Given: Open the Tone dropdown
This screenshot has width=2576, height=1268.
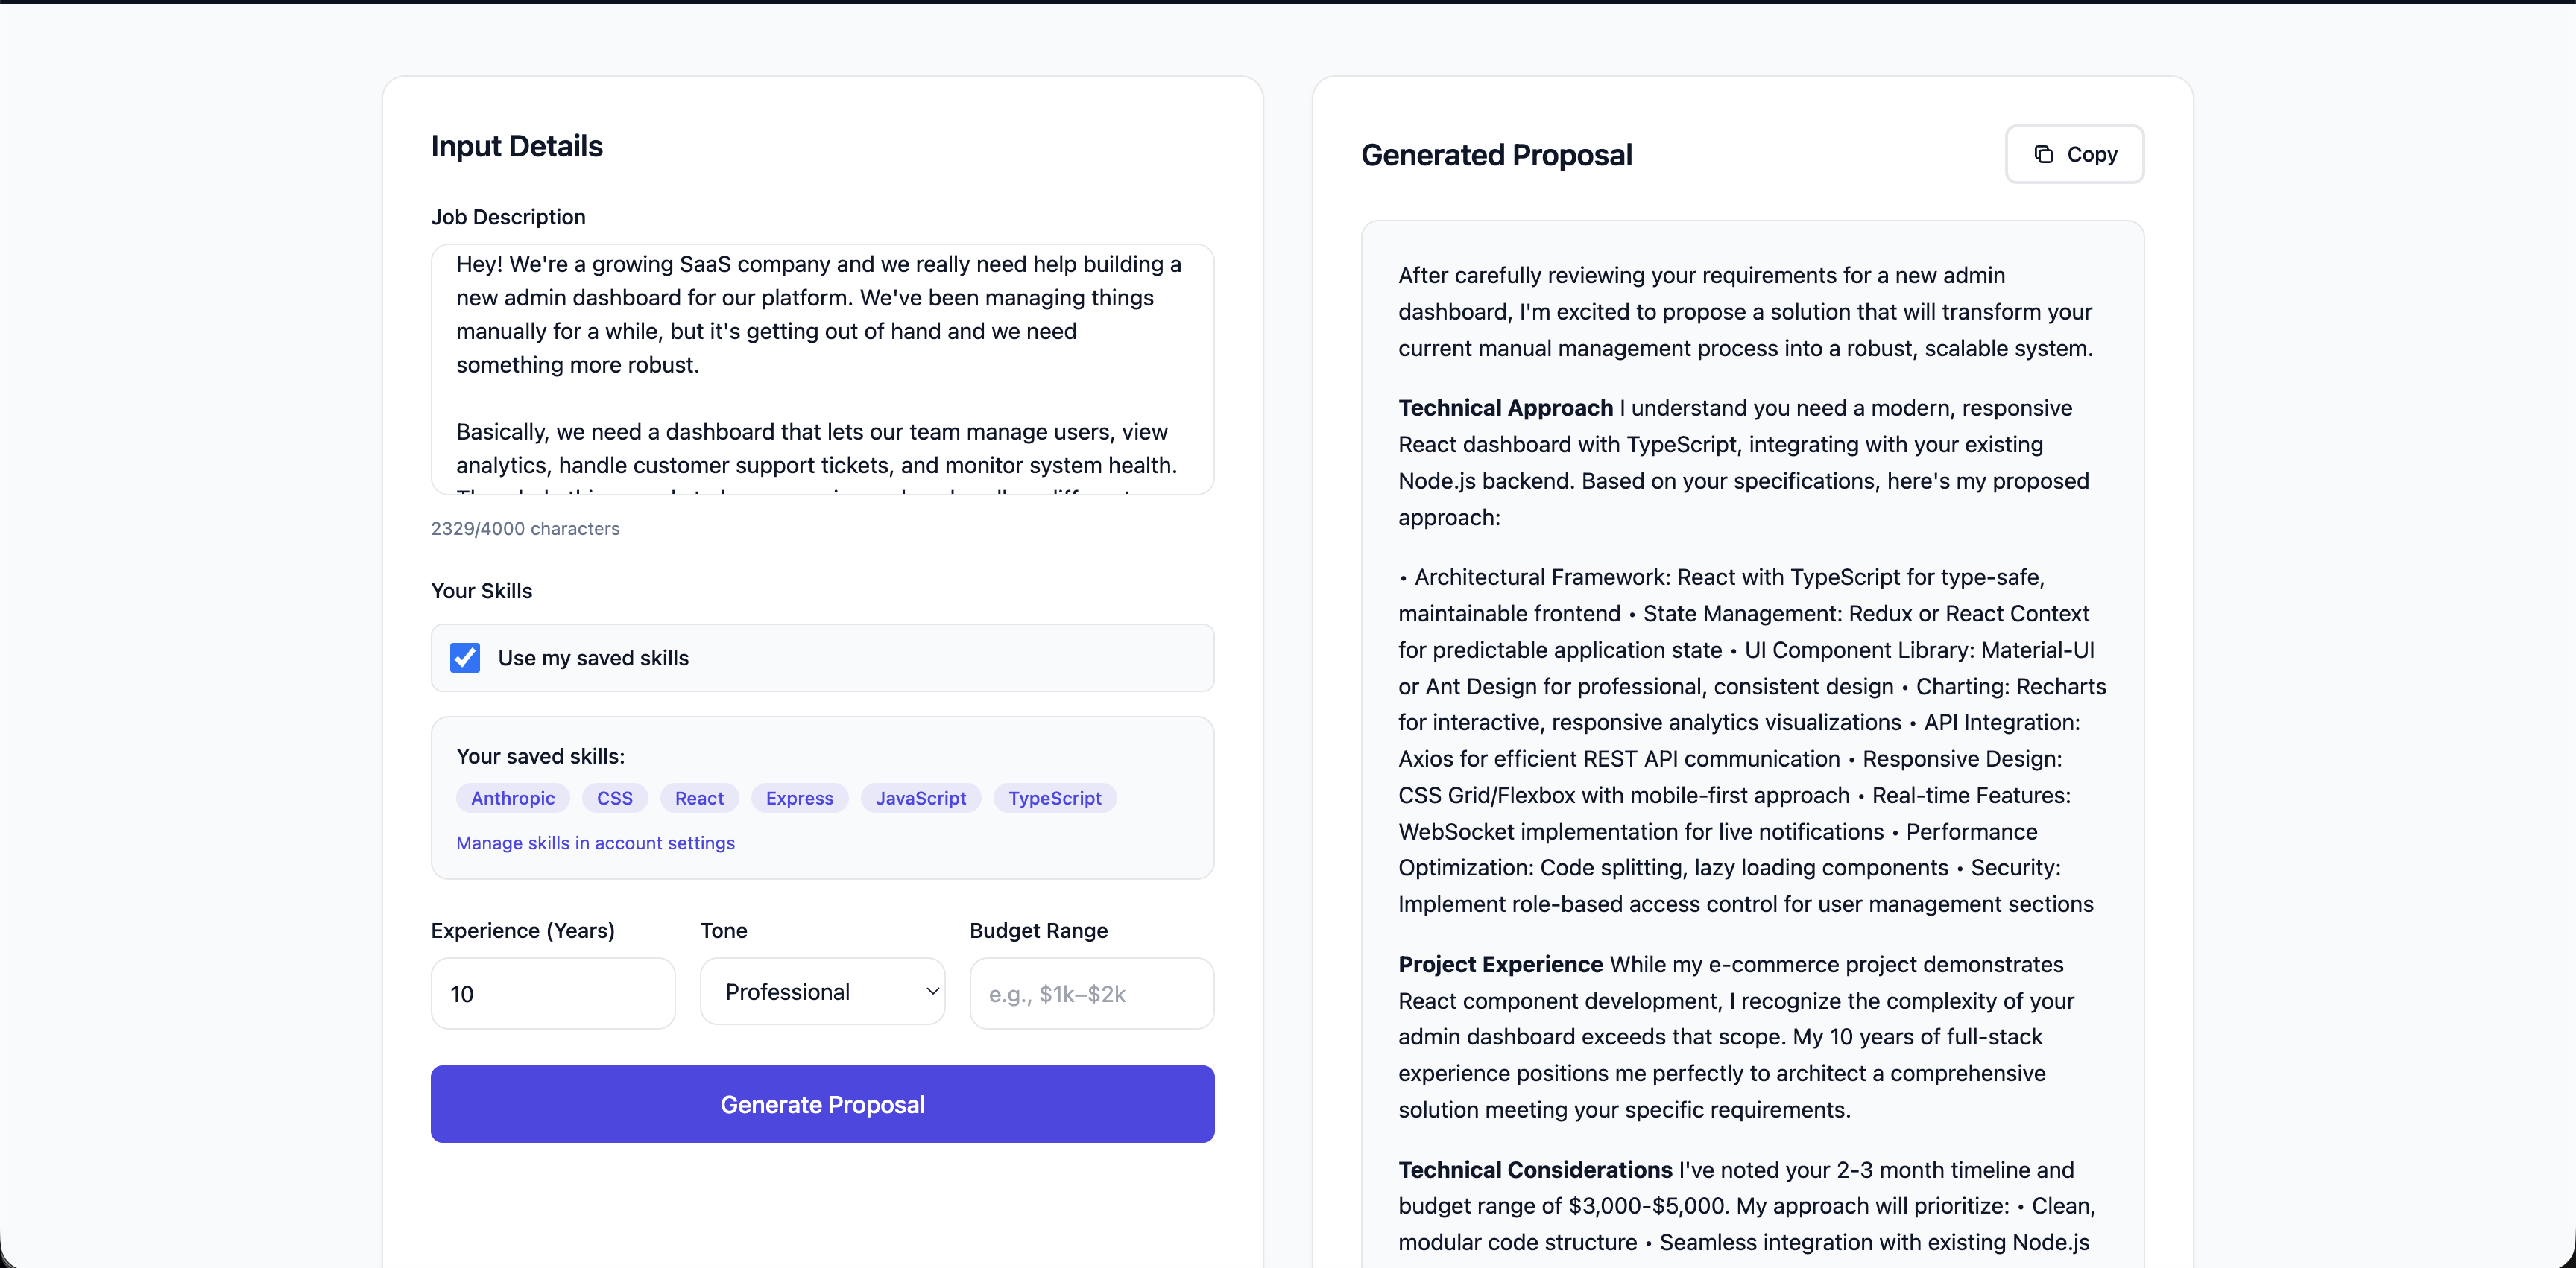Looking at the screenshot, I should pyautogui.click(x=821, y=991).
